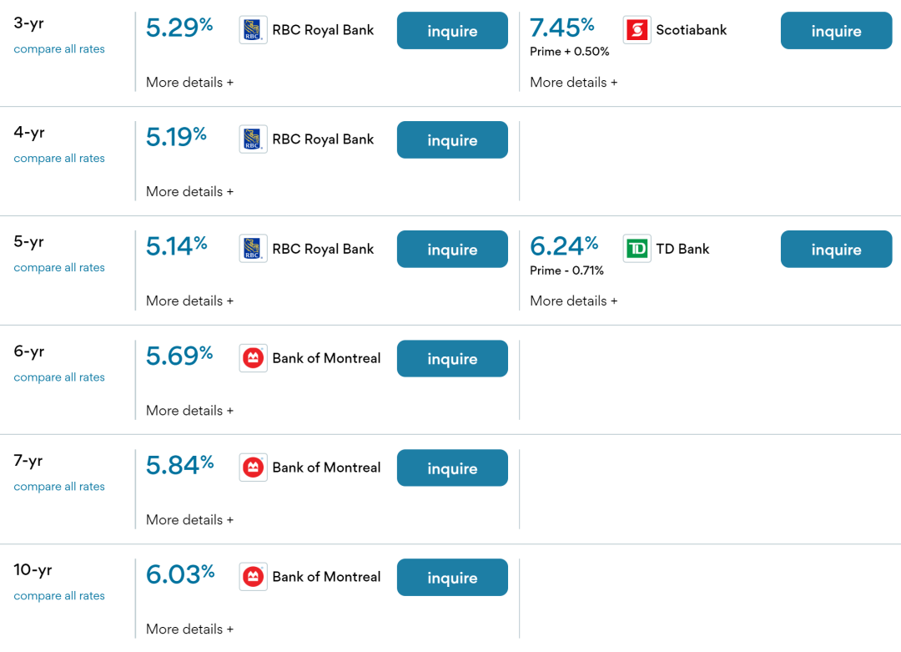Open compare all rates for 3-yr term
The width and height of the screenshot is (901, 652).
[x=59, y=49]
